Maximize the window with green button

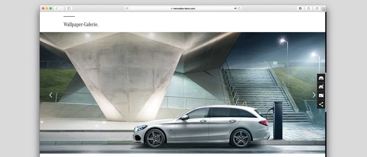tap(51, 8)
